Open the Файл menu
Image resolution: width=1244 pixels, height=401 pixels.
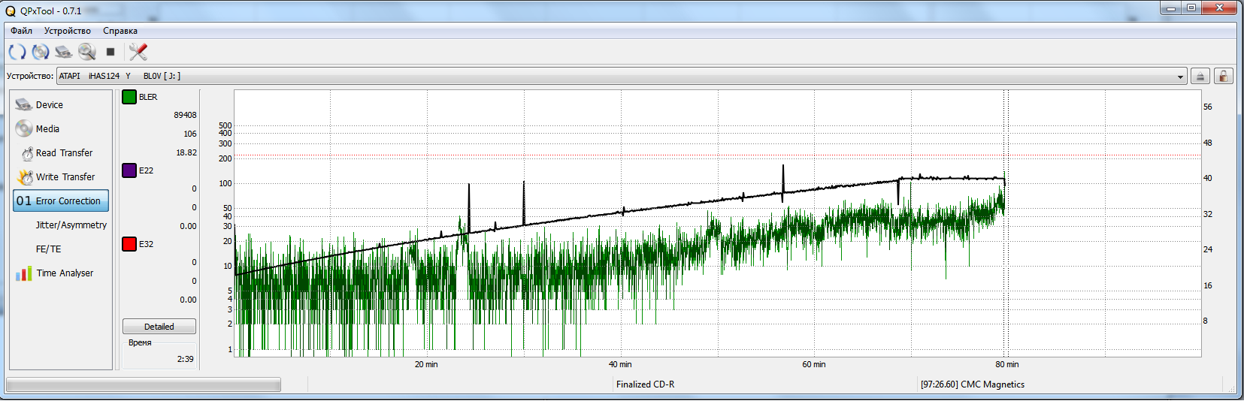21,31
